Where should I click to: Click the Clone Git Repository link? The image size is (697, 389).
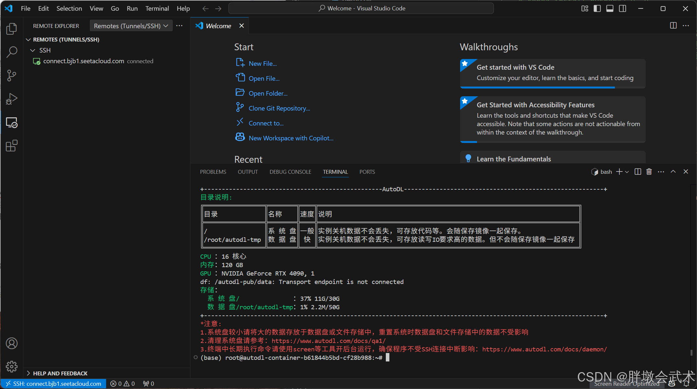279,108
